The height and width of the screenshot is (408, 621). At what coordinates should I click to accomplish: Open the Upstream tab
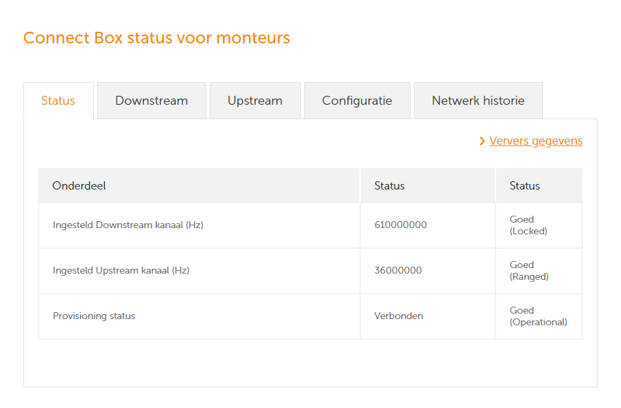point(255,101)
